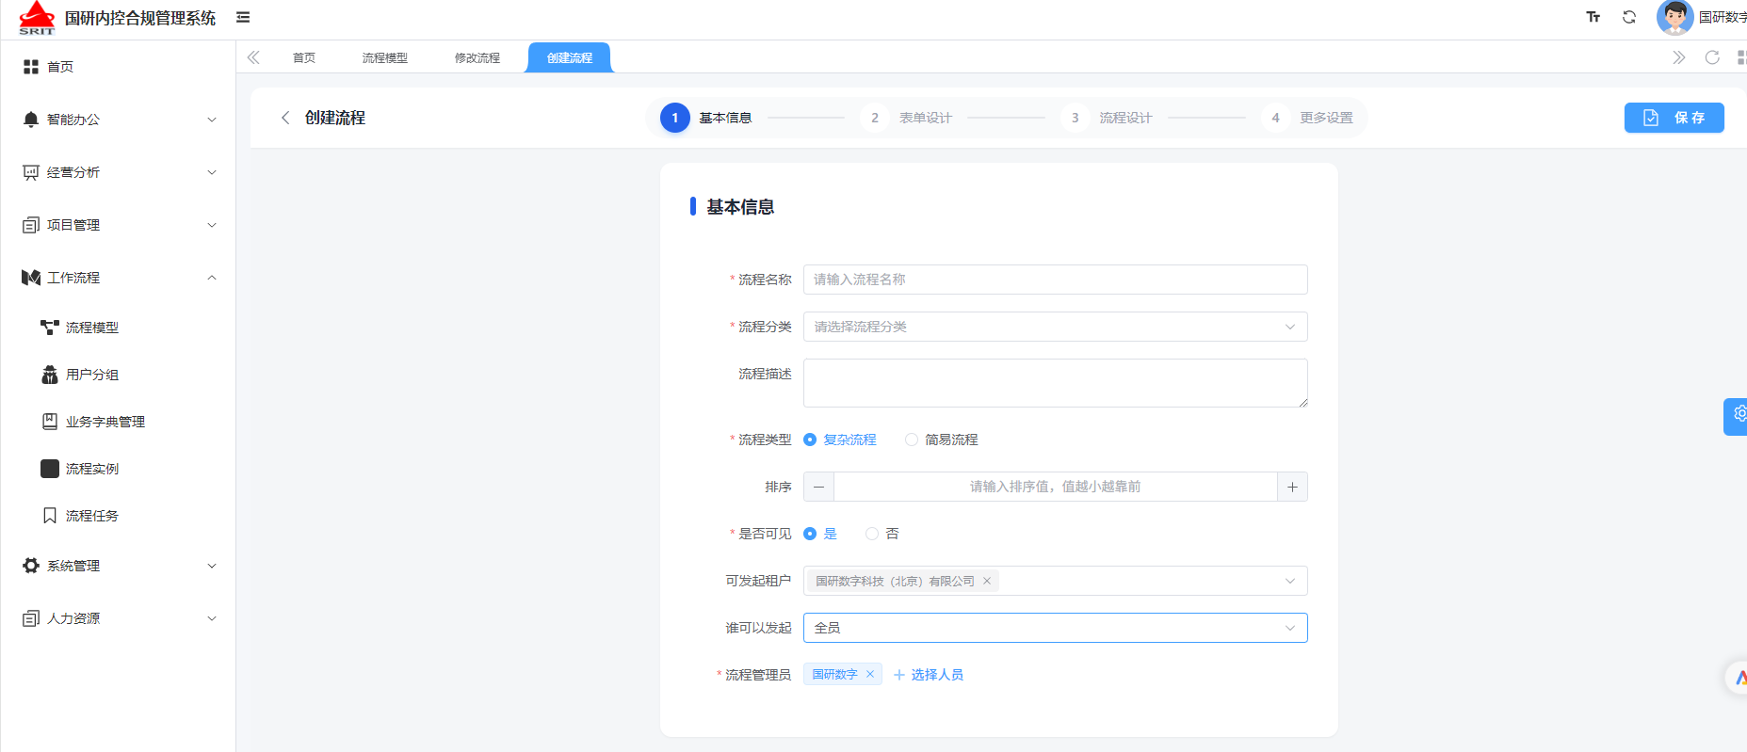Expand the 经营分析 menu chevron
This screenshot has width=1747, height=752.
[212, 172]
